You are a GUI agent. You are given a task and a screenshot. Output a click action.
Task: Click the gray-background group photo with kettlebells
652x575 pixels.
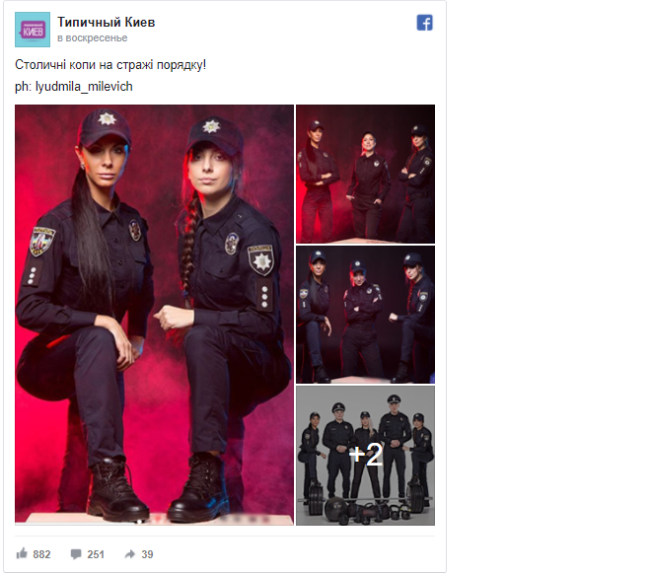click(366, 456)
